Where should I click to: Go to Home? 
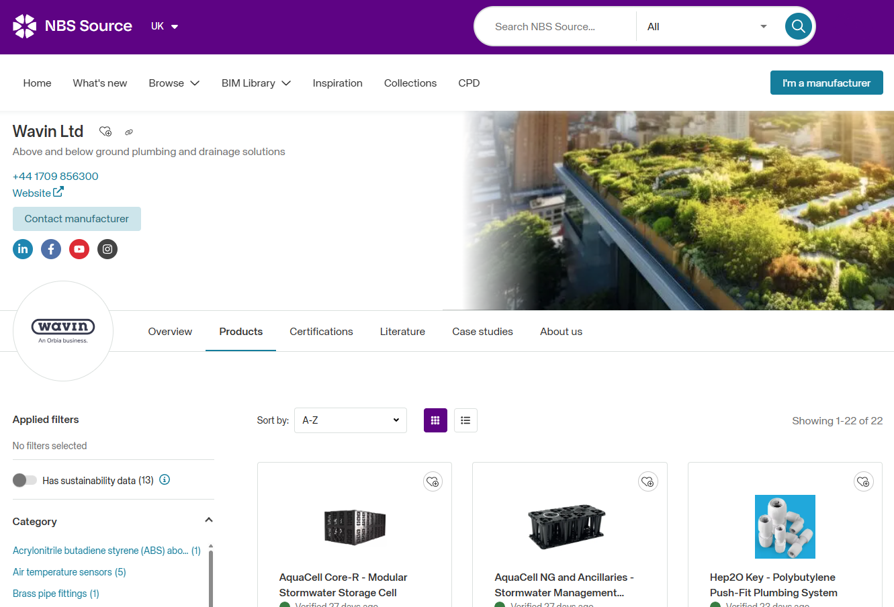37,83
